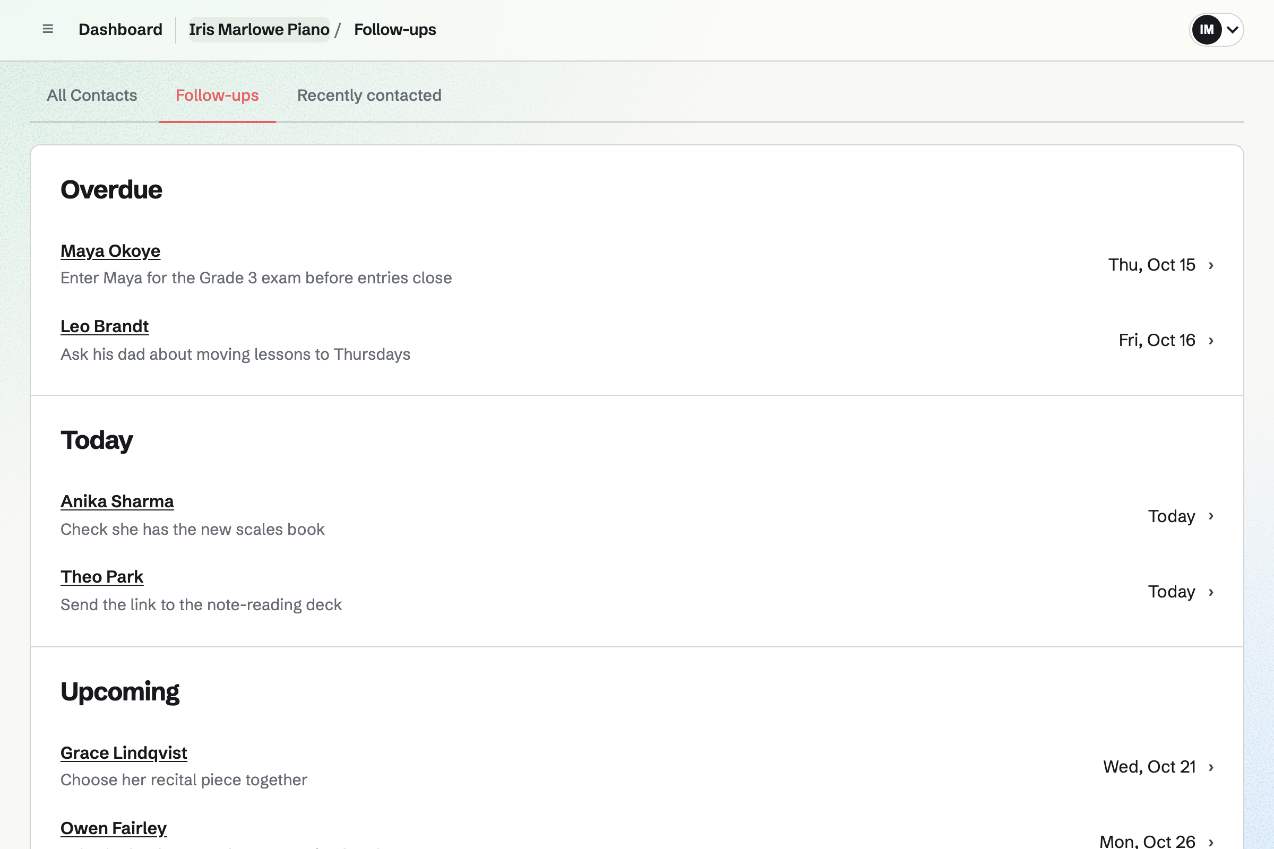Select the Follow-ups tab
Image resolution: width=1274 pixels, height=849 pixels.
click(217, 96)
